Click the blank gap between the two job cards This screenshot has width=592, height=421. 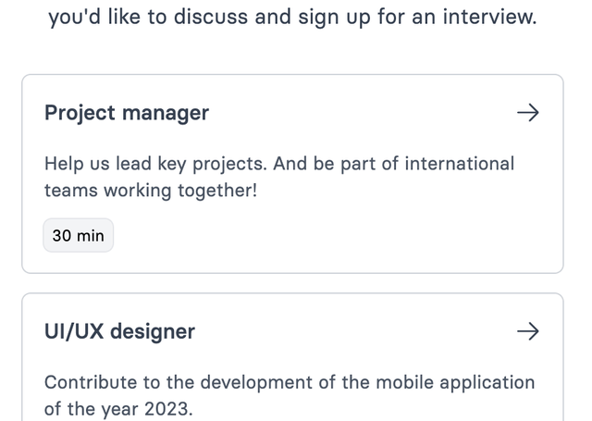(292, 283)
